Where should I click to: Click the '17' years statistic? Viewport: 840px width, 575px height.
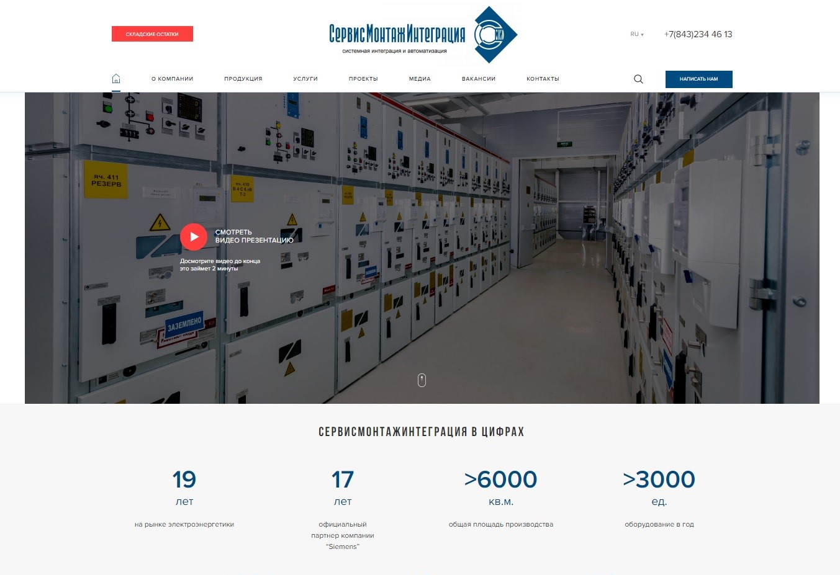point(343,479)
